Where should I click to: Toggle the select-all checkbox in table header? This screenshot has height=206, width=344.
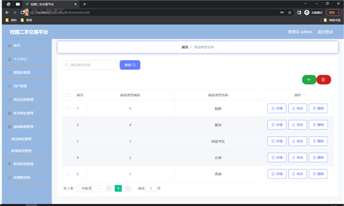68,95
